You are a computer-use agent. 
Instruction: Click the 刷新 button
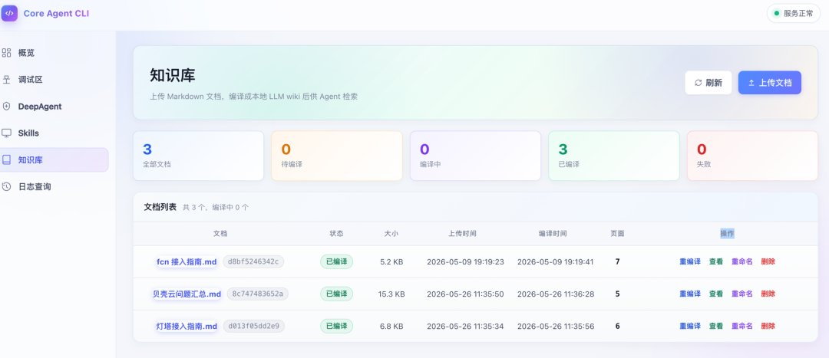708,83
